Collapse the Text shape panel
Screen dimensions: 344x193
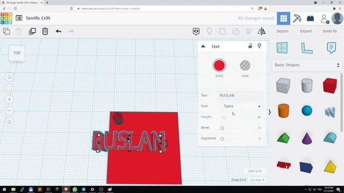click(203, 47)
